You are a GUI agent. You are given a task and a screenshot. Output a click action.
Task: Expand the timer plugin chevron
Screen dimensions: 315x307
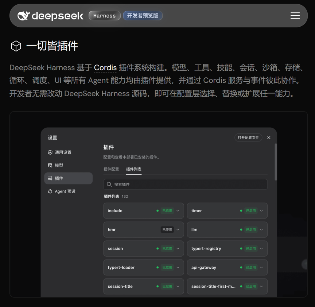(x=261, y=211)
